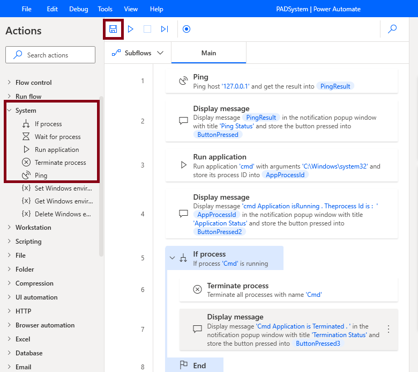Viewport: 418px width, 372px height.
Task: Run next action step icon
Action: pyautogui.click(x=165, y=29)
